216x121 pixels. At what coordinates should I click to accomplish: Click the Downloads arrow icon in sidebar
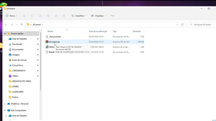(x=10, y=44)
